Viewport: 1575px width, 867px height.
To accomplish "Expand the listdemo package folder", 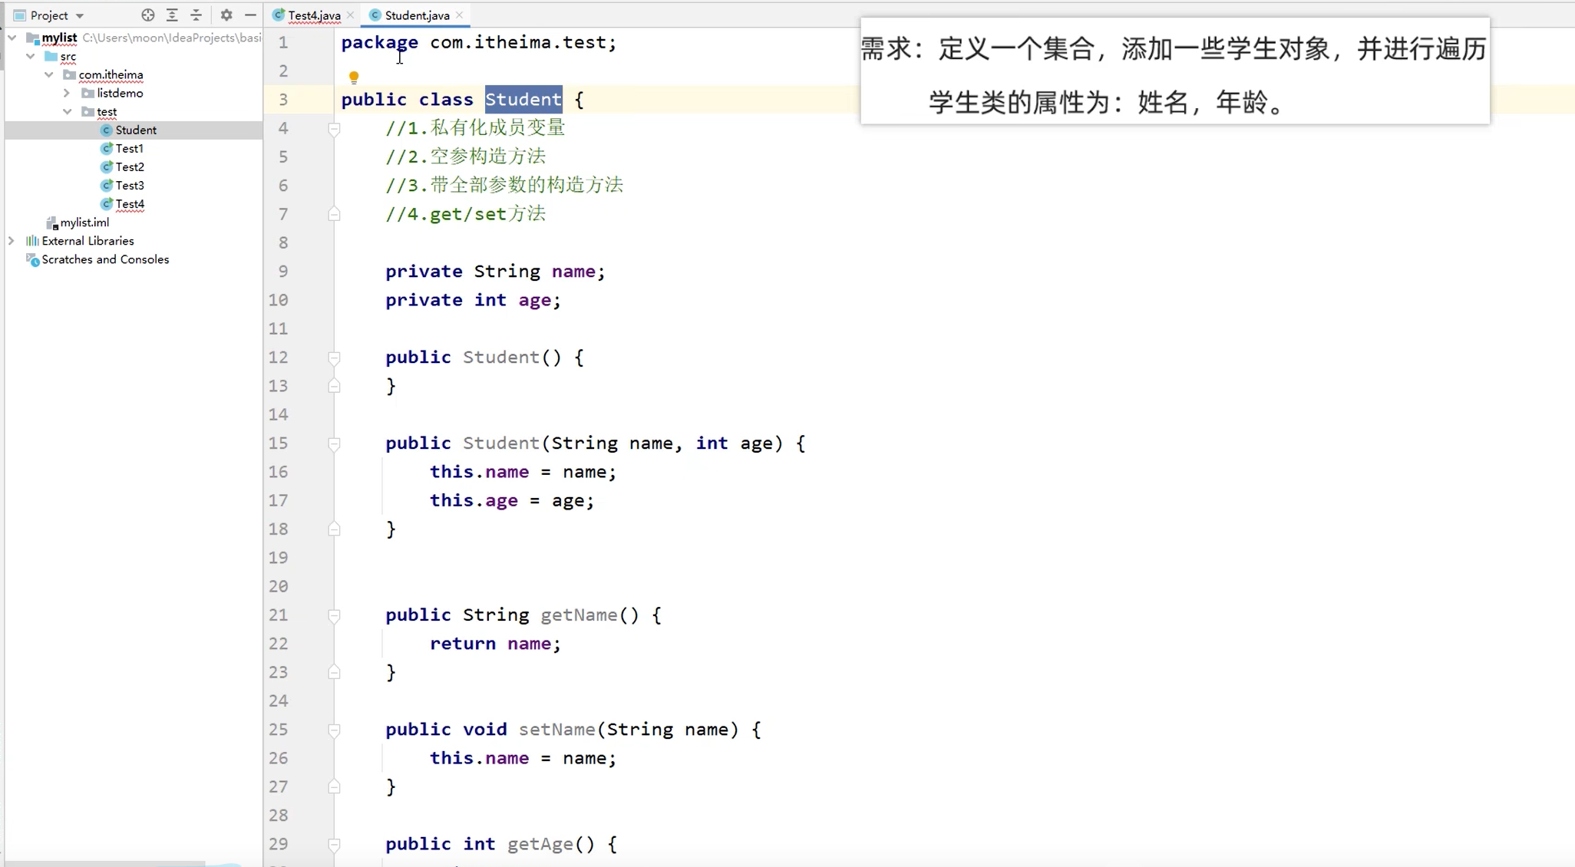I will (x=67, y=93).
